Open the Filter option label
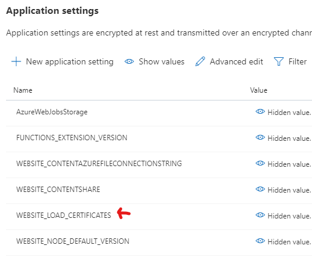The height and width of the screenshot is (257, 312). [298, 61]
